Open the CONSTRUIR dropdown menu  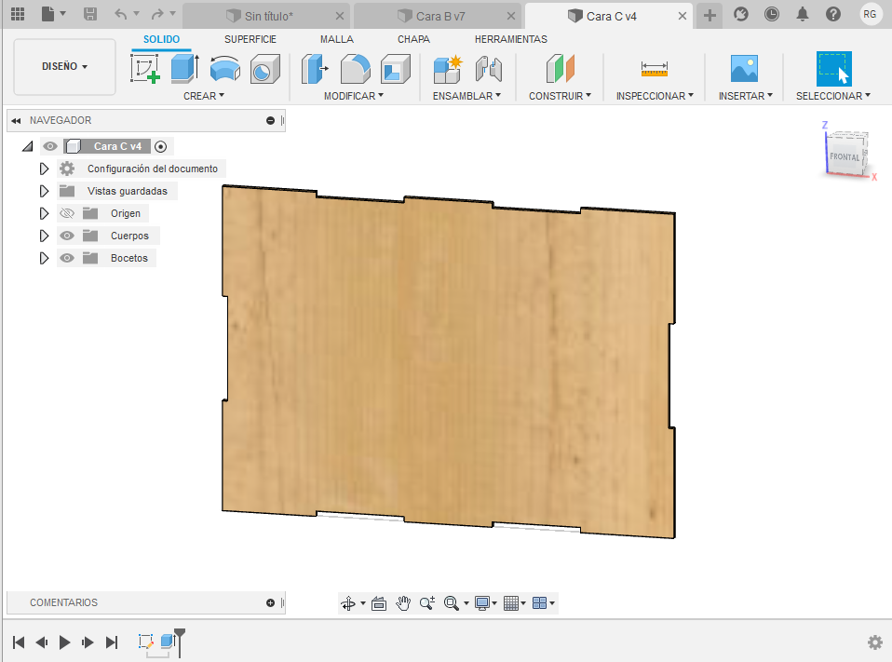point(560,96)
